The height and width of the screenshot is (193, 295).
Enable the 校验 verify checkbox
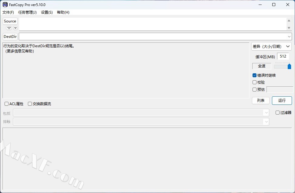tap(255, 82)
